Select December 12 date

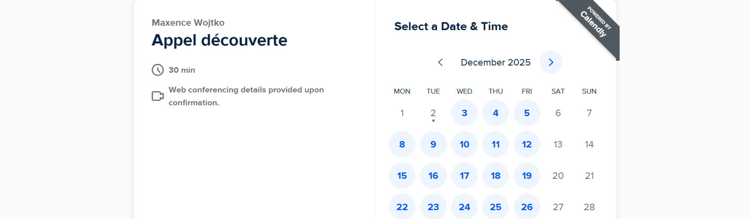click(527, 144)
